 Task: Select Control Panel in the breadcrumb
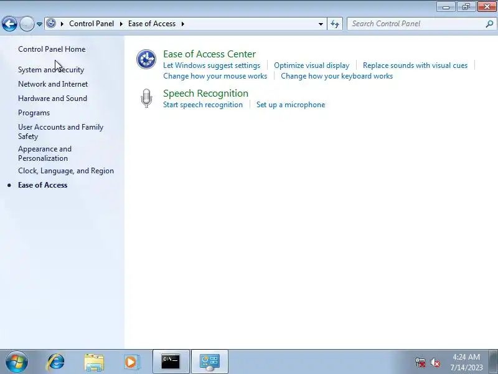[92, 24]
